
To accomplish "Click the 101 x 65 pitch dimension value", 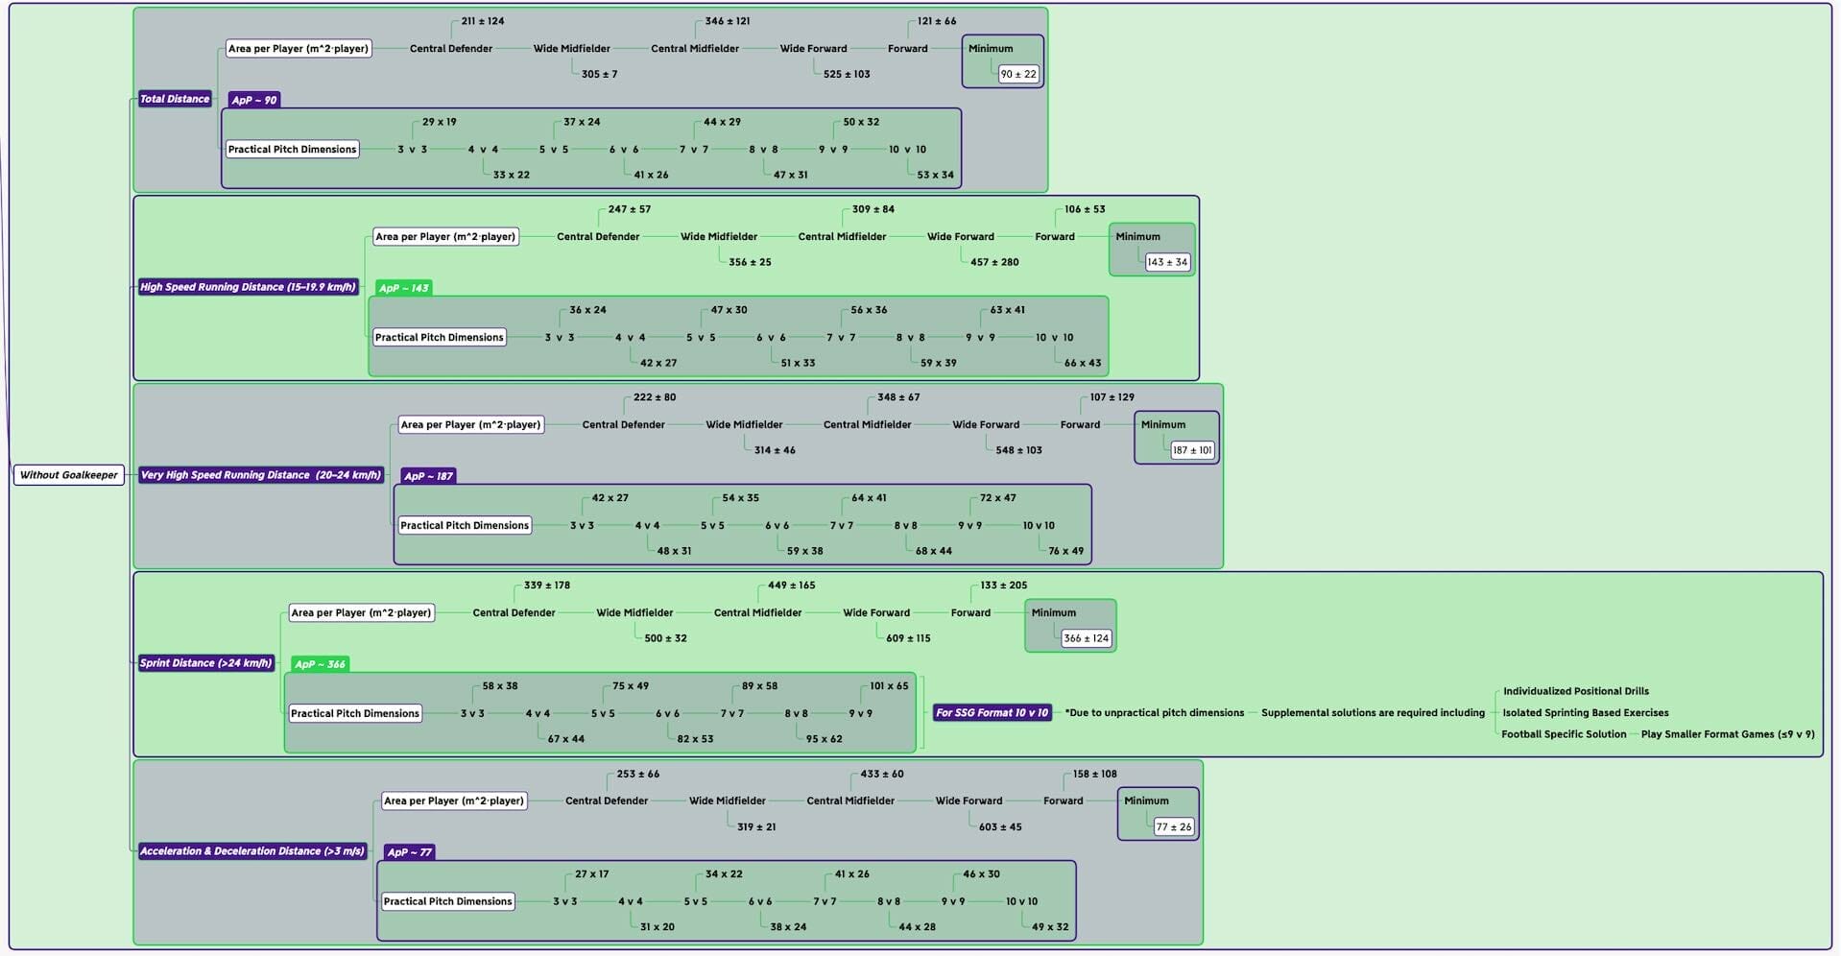I will tap(888, 685).
